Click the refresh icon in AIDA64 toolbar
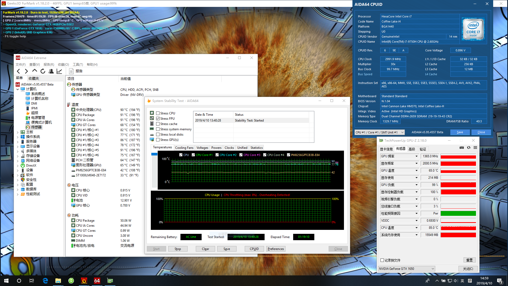 (43, 71)
